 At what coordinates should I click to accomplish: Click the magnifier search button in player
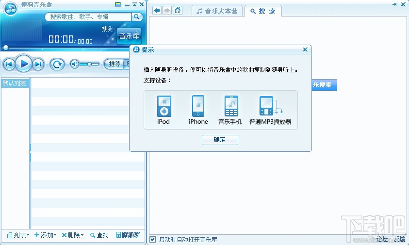tap(137, 17)
